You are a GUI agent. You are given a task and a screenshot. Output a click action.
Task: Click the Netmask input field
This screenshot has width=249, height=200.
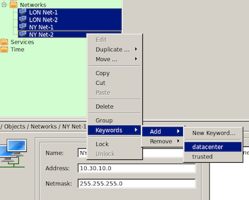136,183
